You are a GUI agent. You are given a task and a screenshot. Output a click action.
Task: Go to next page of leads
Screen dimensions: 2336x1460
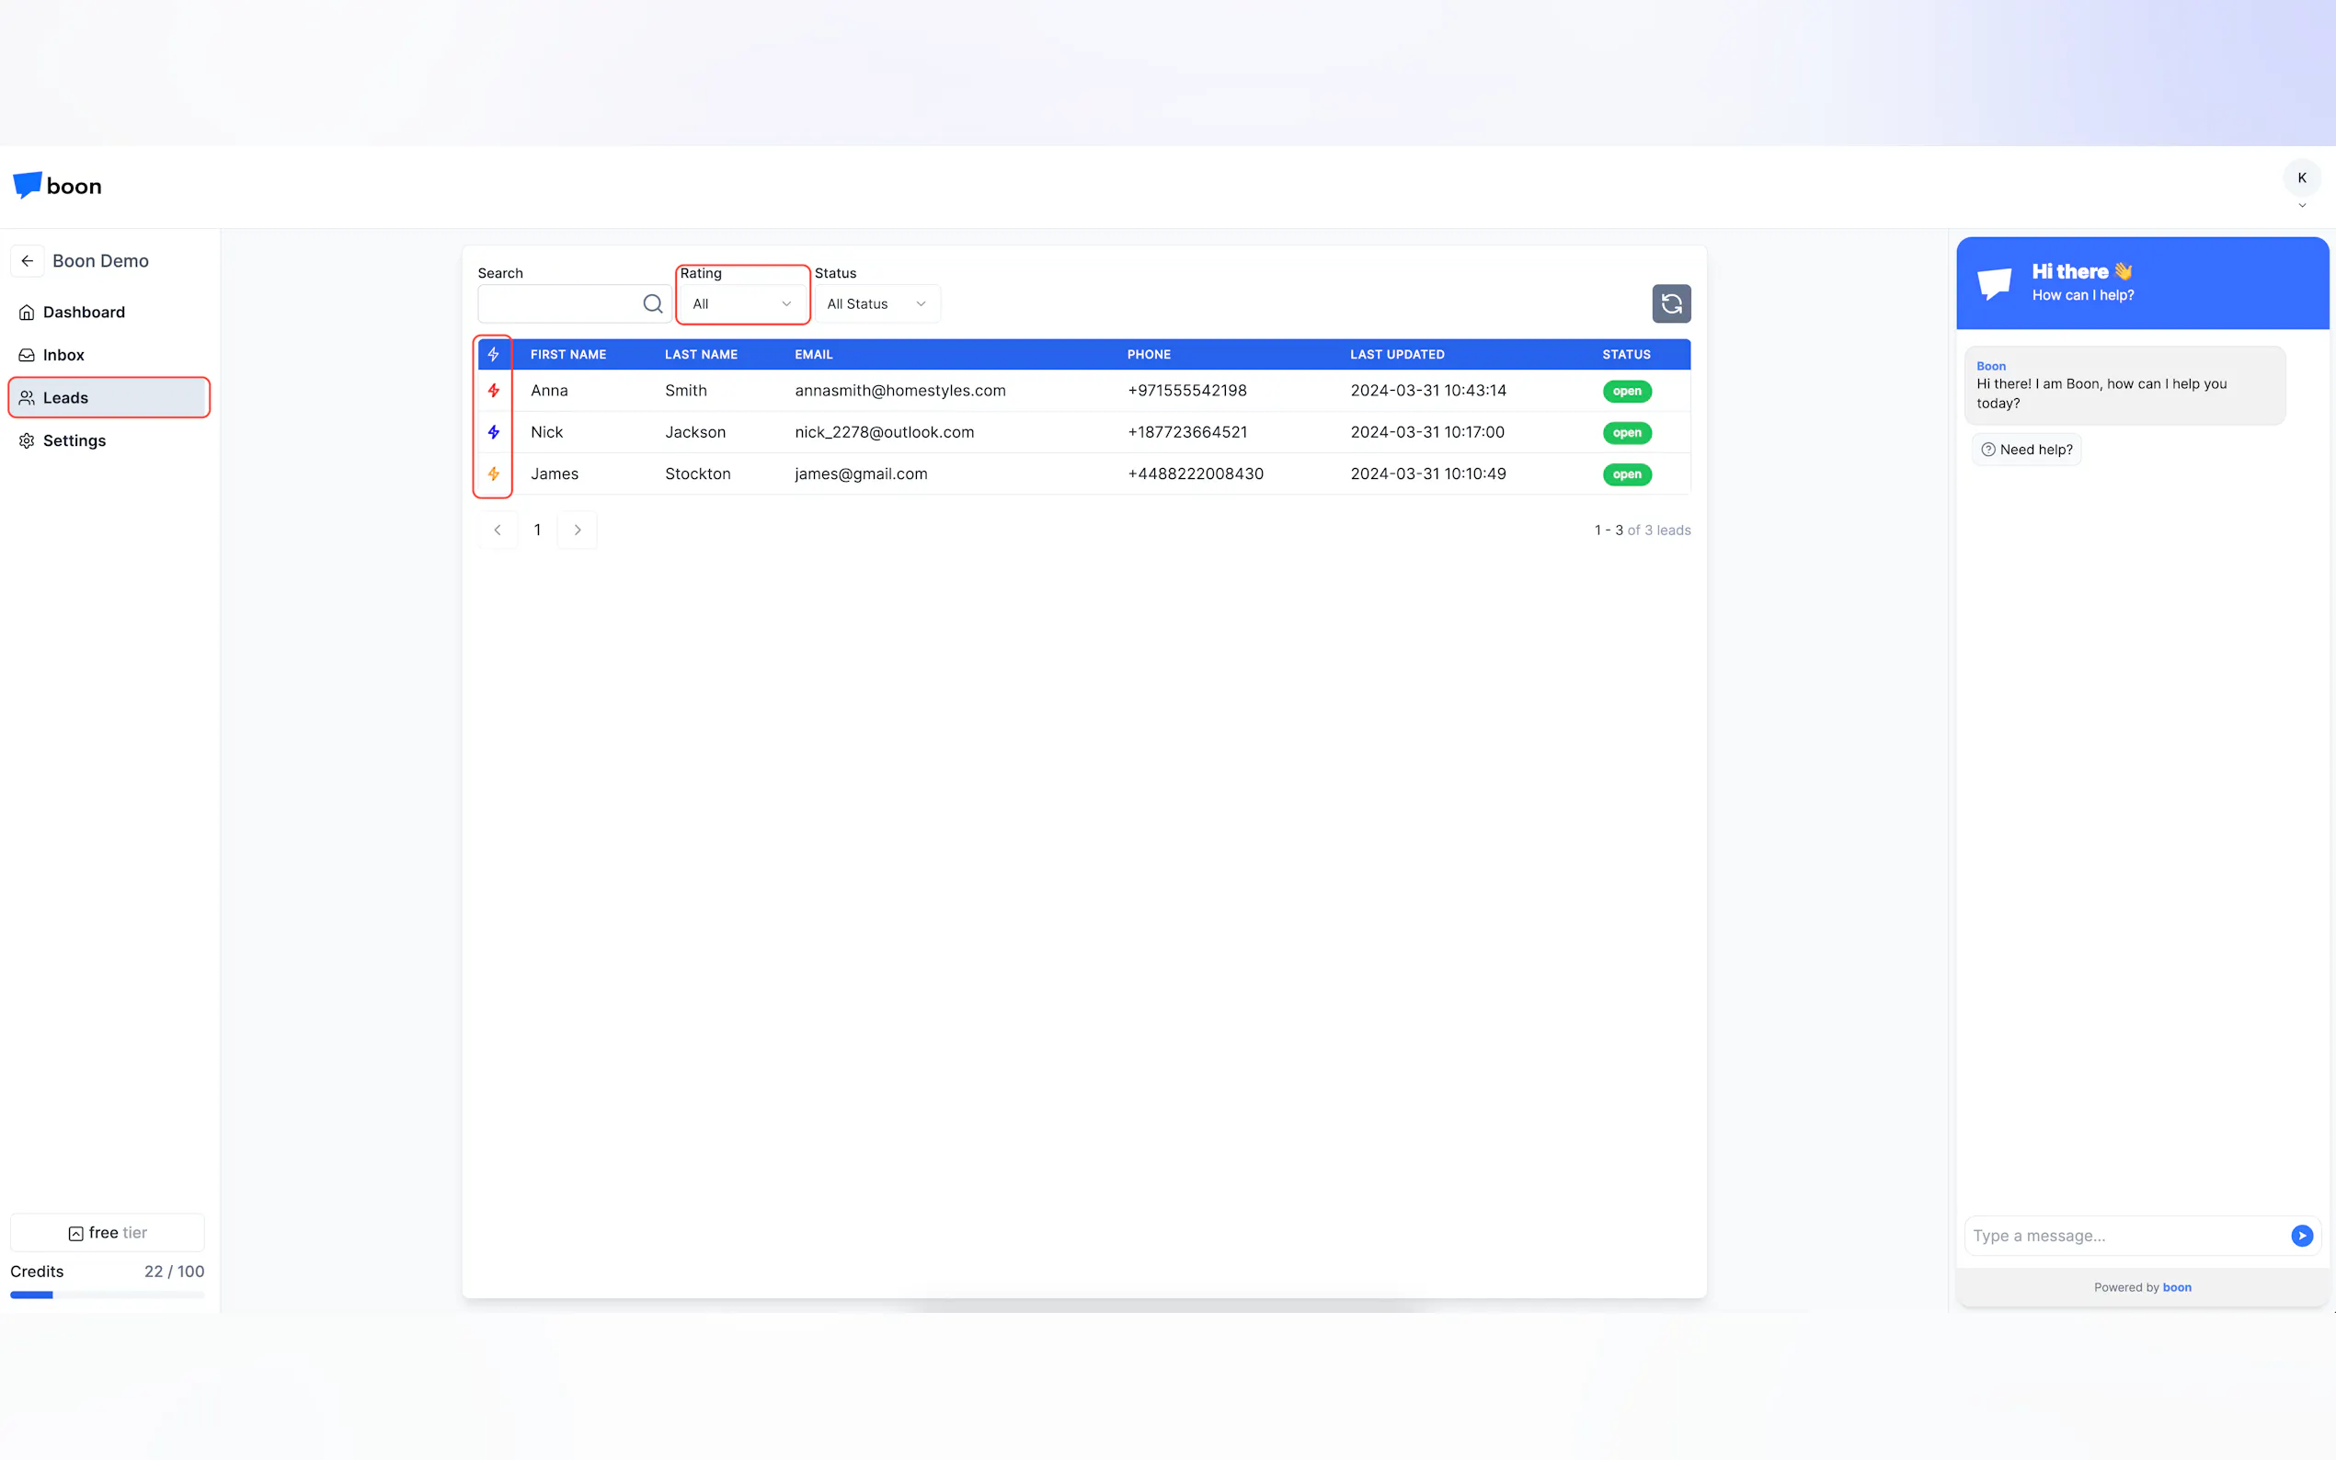pyautogui.click(x=578, y=530)
